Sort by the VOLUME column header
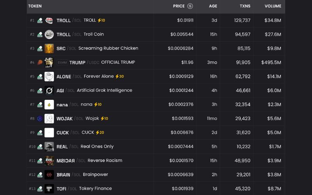Image resolution: width=312 pixels, height=195 pixels. click(x=273, y=6)
